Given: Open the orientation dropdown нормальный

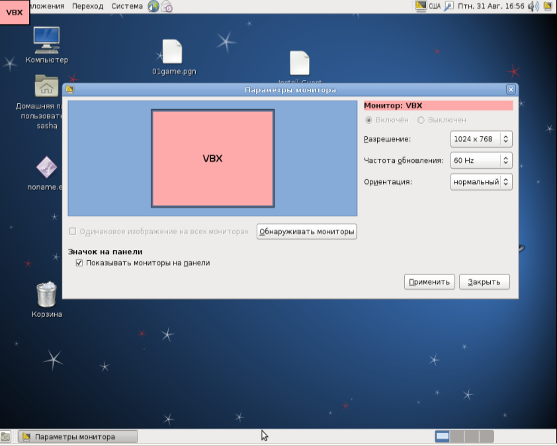Looking at the screenshot, I should point(482,181).
